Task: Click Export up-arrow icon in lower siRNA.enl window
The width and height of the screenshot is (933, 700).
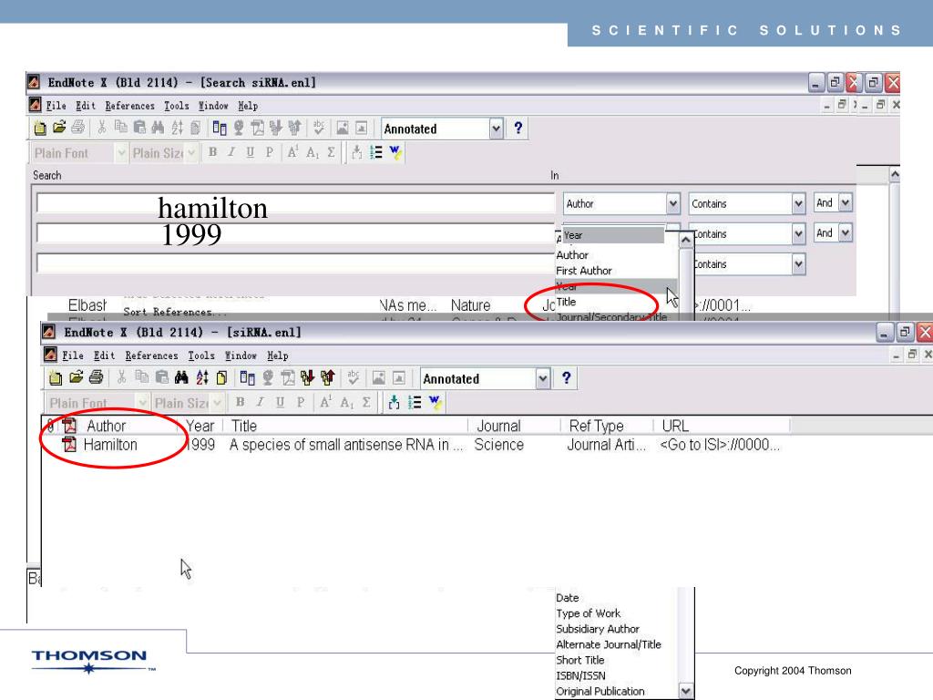Action: point(327,377)
